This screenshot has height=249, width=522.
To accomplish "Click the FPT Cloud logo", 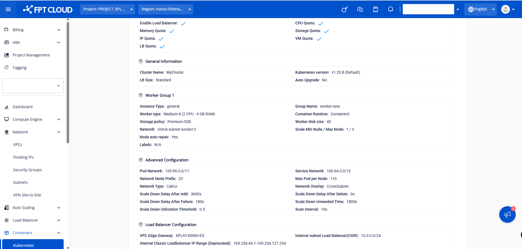I will click(x=48, y=10).
